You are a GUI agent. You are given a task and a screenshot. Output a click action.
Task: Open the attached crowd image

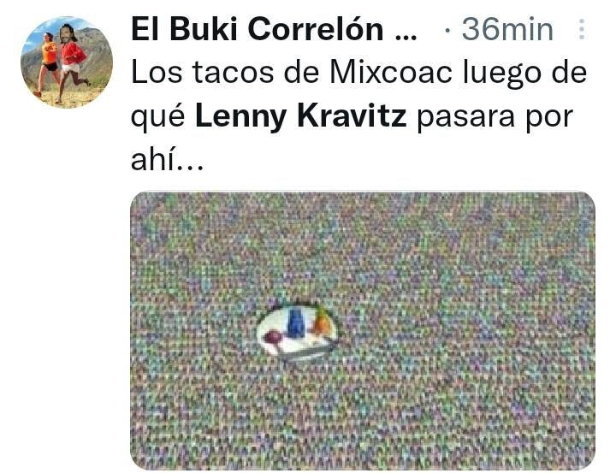[363, 330]
